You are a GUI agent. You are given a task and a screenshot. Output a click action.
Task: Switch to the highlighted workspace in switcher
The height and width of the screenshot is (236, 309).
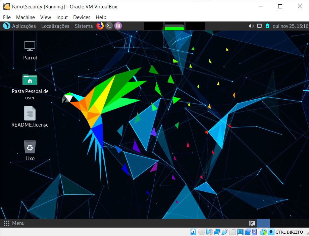coord(263,223)
